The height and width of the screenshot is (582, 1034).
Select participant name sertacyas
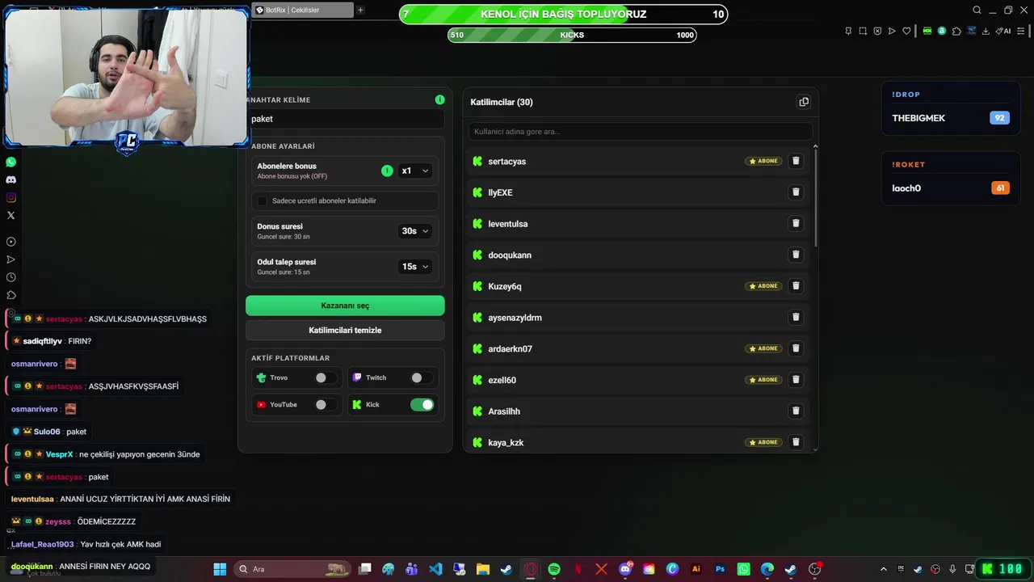[506, 162]
